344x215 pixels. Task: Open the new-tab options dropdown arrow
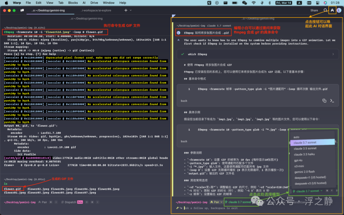[131, 10]
